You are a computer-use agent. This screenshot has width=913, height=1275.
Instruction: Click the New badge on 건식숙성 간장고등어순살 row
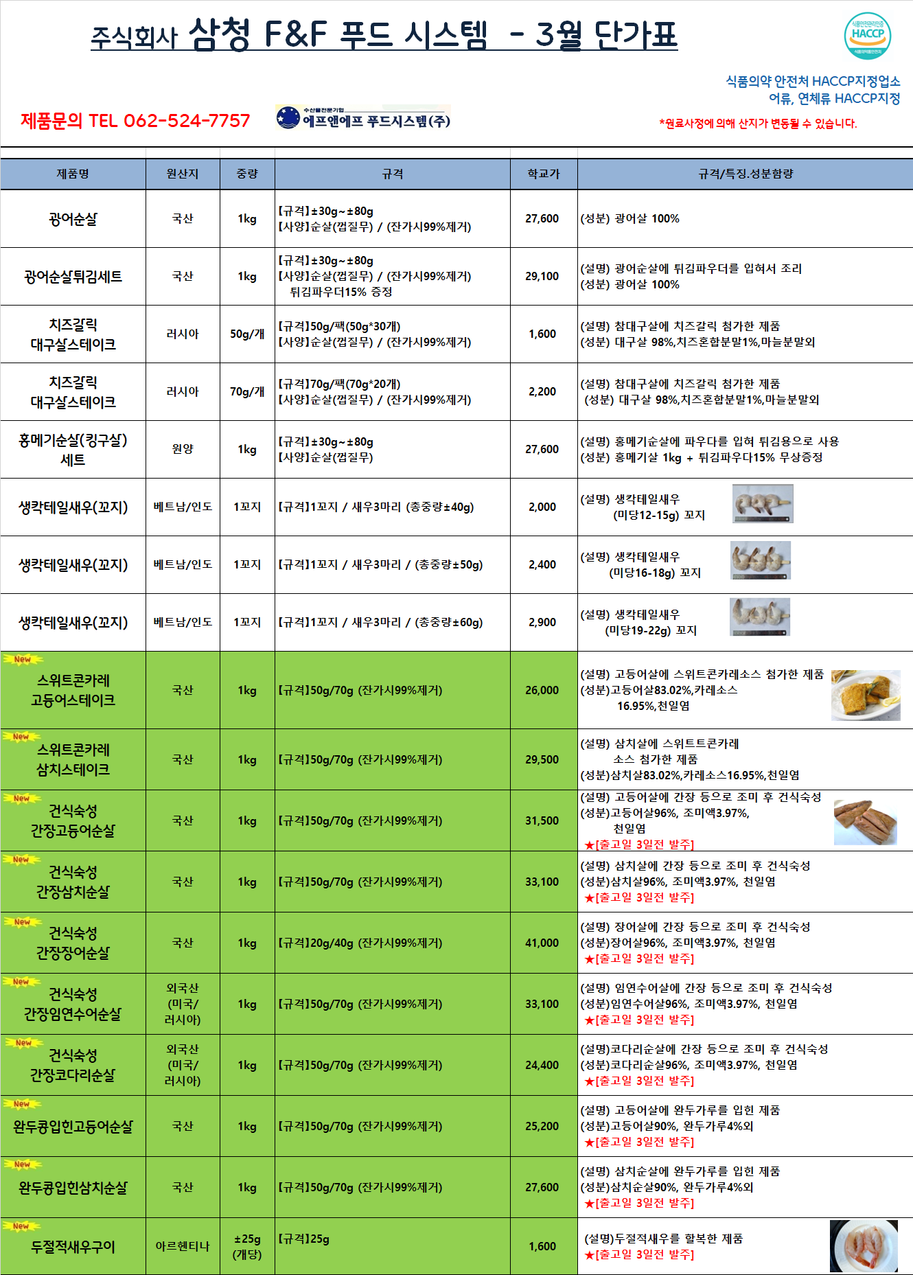pos(21,799)
